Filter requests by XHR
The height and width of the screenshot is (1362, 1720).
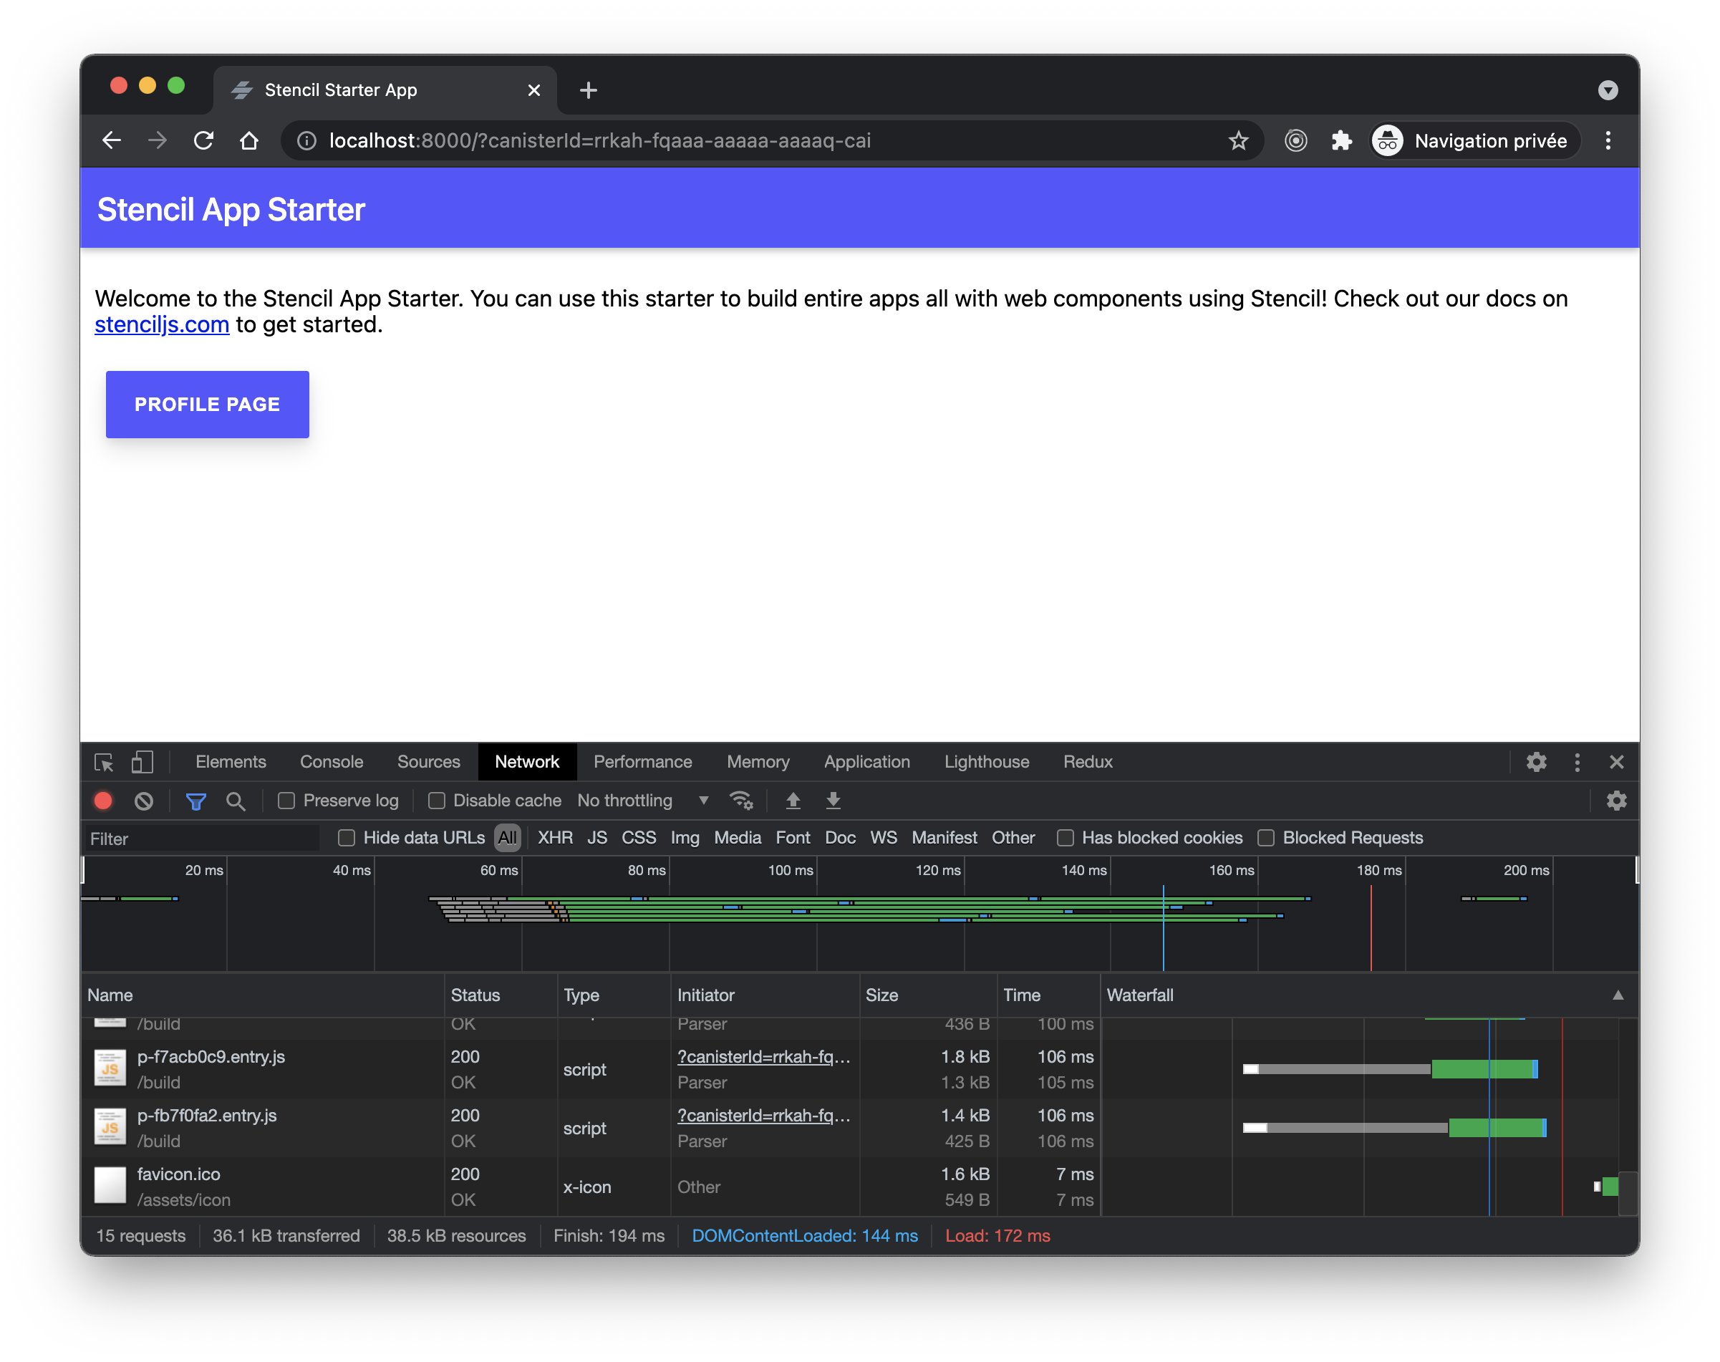pos(555,837)
